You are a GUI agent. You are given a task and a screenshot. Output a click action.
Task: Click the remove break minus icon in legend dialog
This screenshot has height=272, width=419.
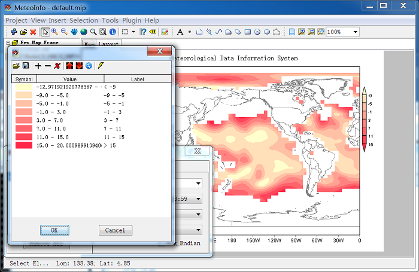(x=48, y=66)
